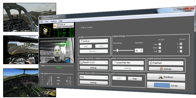Enable the Invert Yaw checkbox
This screenshot has height=98, width=196.
(160, 44)
